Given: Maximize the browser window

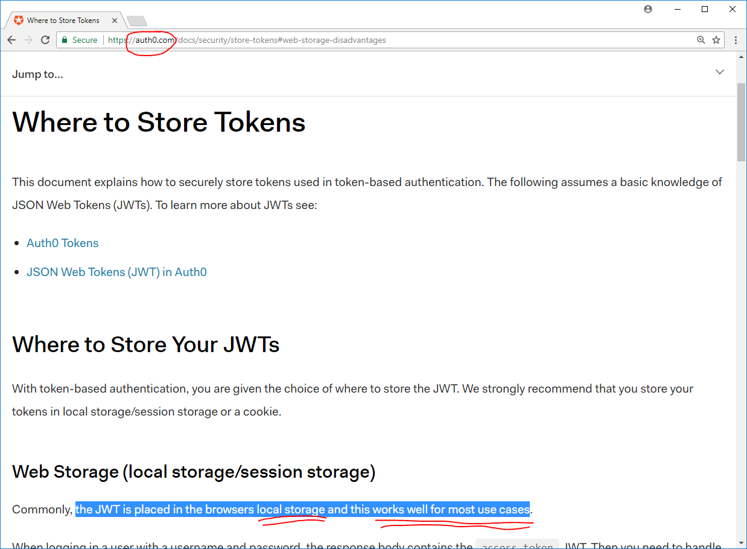Looking at the screenshot, I should (x=705, y=9).
